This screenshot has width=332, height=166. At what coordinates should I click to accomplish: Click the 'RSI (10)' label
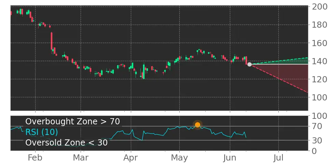(42, 132)
